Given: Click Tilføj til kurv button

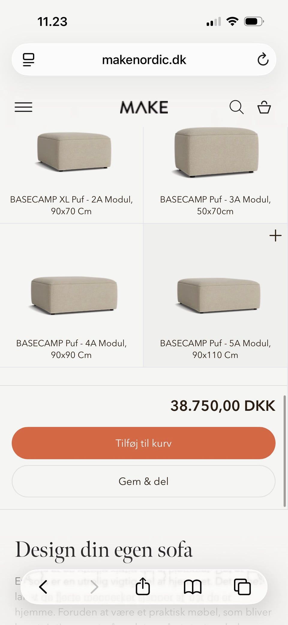Looking at the screenshot, I should point(143,443).
